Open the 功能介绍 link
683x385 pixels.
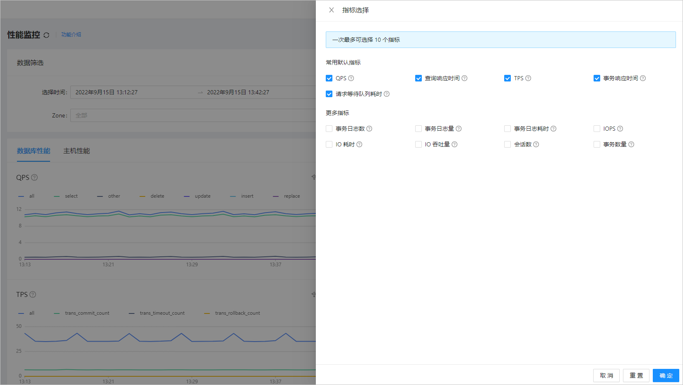point(71,35)
